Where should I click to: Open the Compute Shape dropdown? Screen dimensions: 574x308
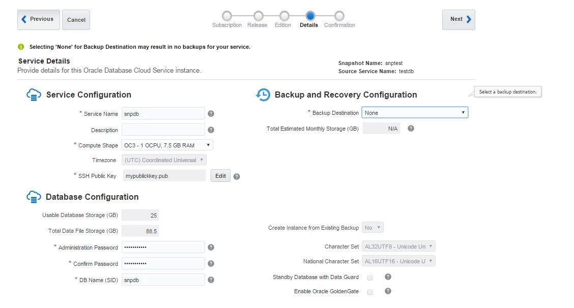167,145
